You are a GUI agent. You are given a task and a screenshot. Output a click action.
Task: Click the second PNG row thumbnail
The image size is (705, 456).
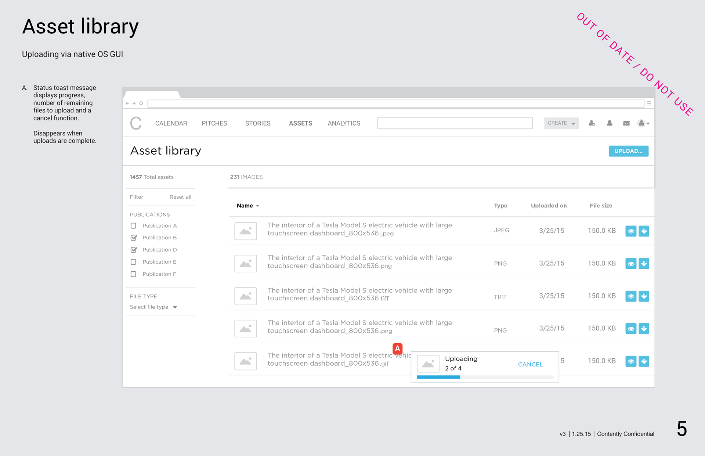click(x=246, y=329)
